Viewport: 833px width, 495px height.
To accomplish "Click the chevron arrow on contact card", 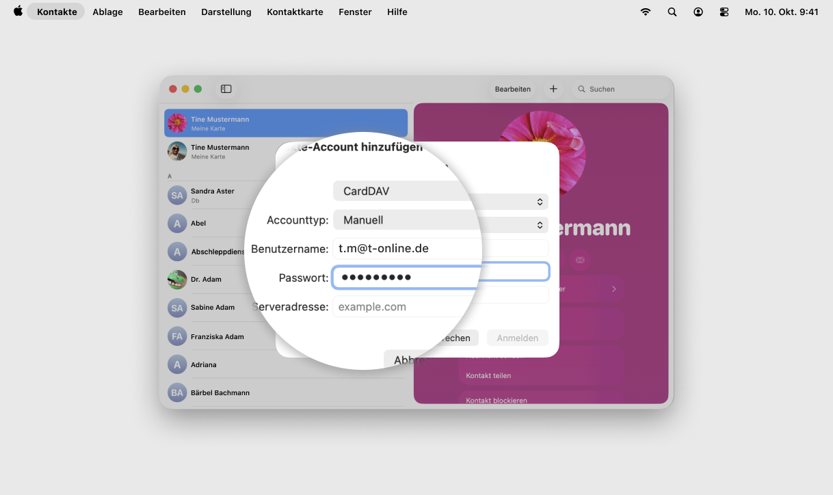I will 613,289.
